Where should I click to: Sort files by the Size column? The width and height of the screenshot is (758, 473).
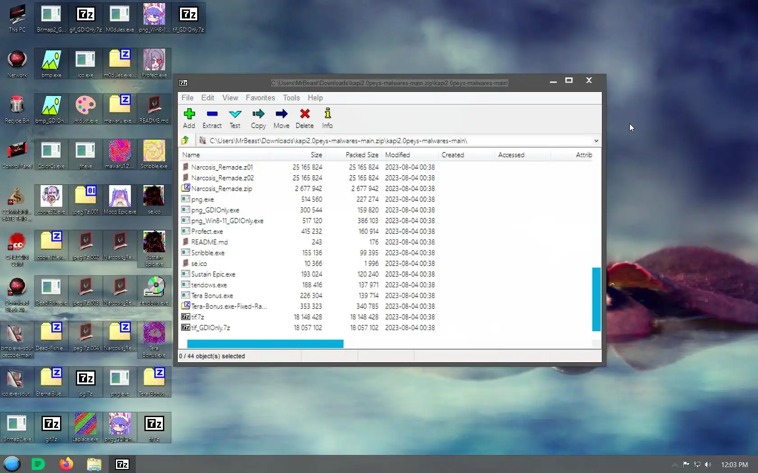pos(297,155)
